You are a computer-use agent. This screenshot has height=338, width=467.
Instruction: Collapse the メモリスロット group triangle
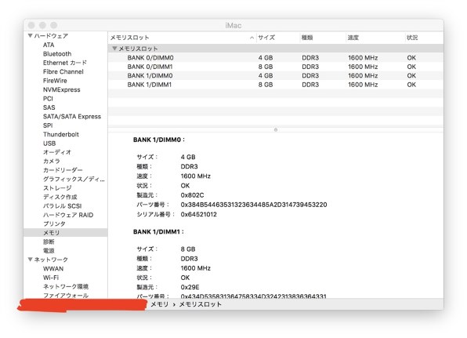click(x=114, y=49)
